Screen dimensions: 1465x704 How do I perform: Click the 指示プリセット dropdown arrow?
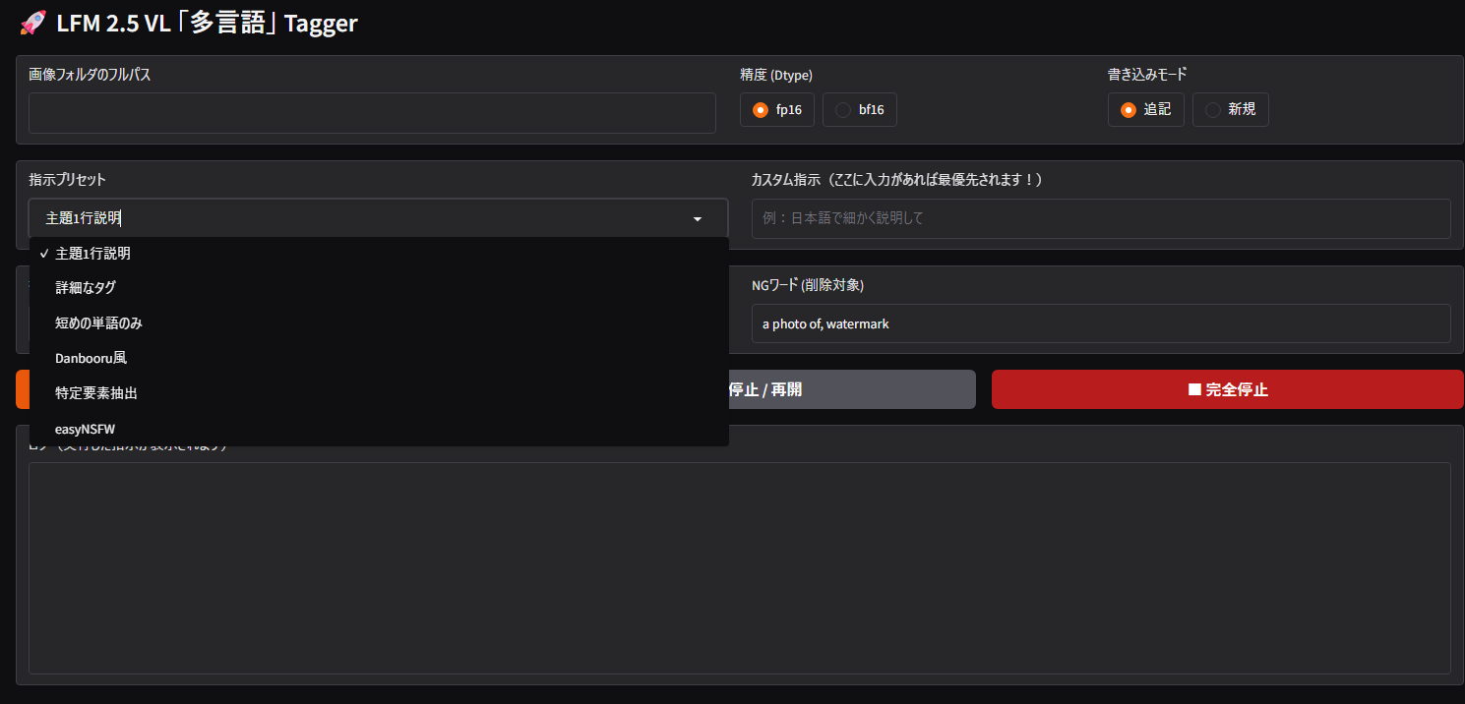click(x=698, y=218)
